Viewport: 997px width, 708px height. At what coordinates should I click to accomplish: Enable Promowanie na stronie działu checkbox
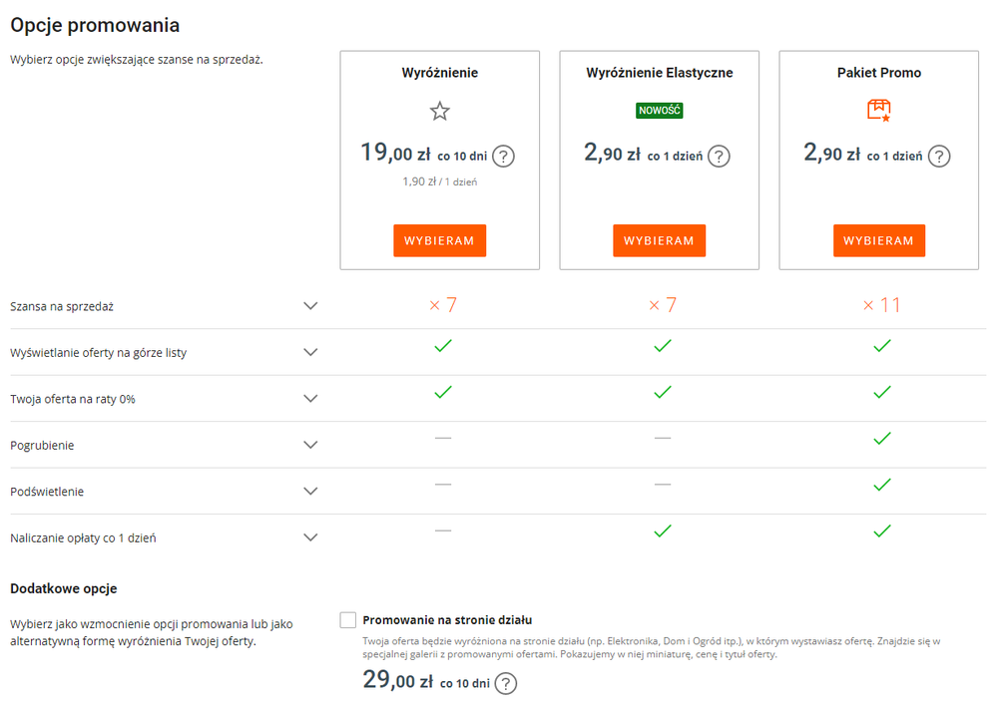point(347,620)
